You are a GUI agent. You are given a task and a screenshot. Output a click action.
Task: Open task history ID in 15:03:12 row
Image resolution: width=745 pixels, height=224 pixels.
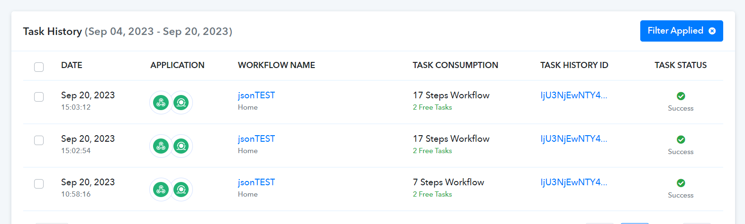(574, 95)
